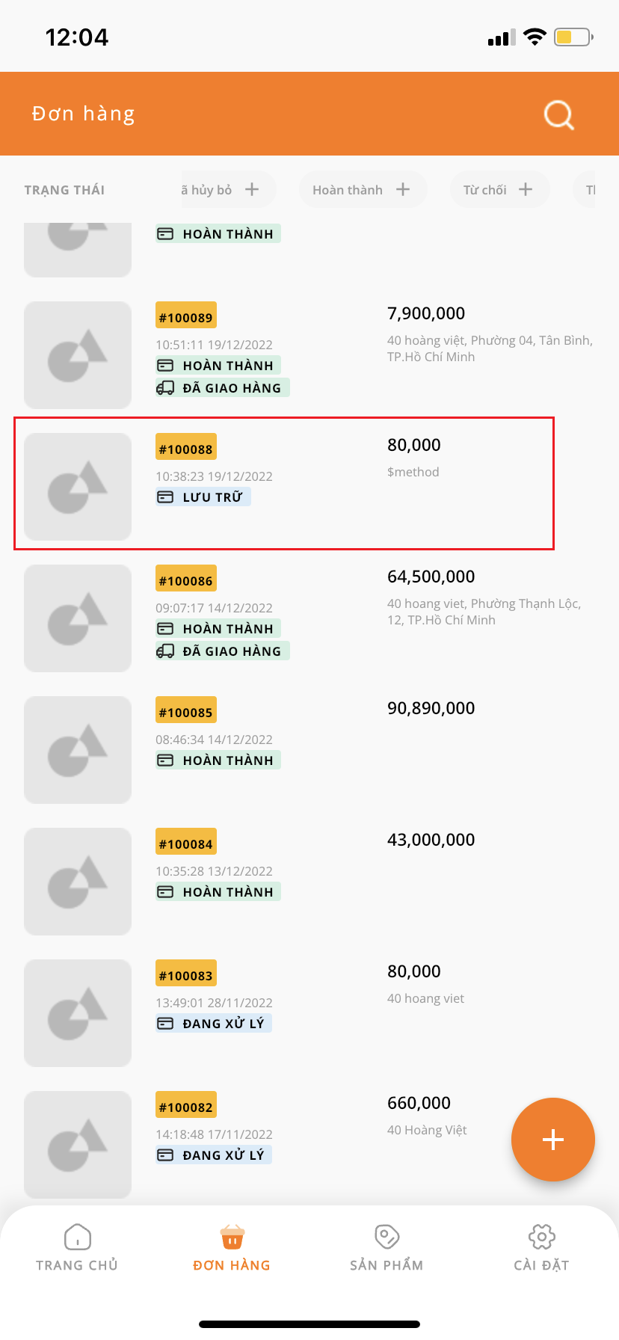Tap the orange floating add order button
Image resolution: width=619 pixels, height=1340 pixels.
553,1140
